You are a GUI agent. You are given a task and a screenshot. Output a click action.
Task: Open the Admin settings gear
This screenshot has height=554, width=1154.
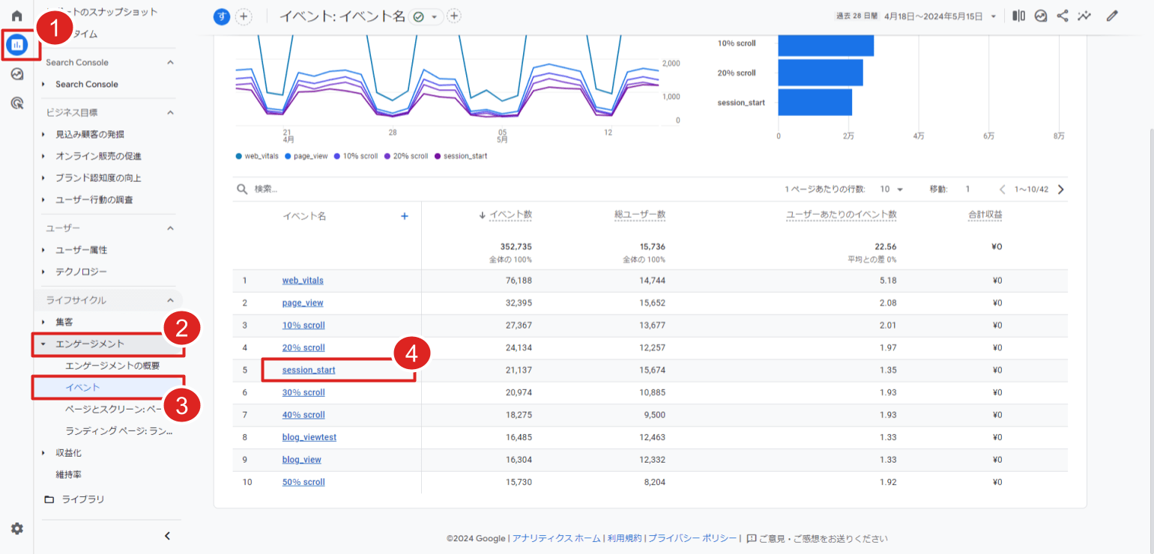coord(16,529)
